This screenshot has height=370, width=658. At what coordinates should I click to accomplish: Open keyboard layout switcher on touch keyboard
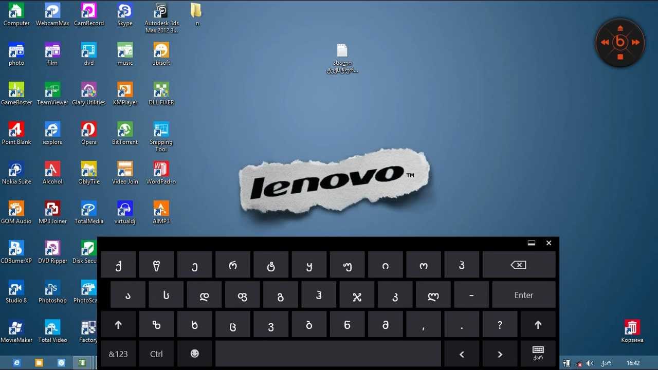click(538, 354)
